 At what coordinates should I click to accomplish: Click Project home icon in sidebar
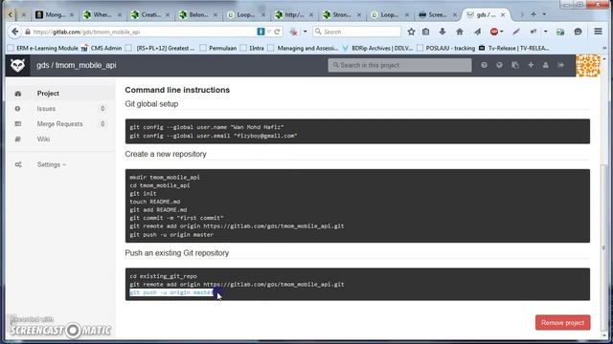click(x=18, y=94)
